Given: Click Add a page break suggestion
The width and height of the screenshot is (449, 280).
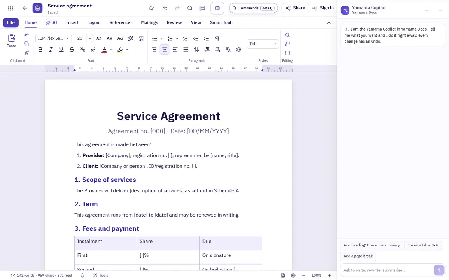Looking at the screenshot, I should coord(358,256).
